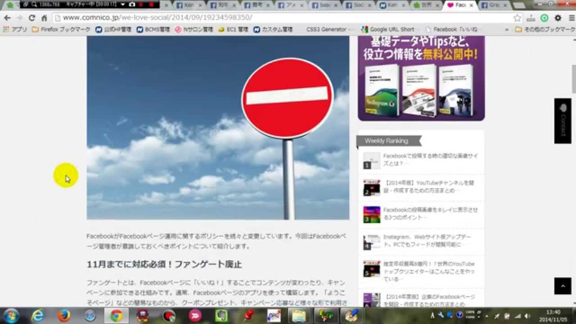
Task: Open Internet Explorer from the taskbar
Action: pos(38,316)
